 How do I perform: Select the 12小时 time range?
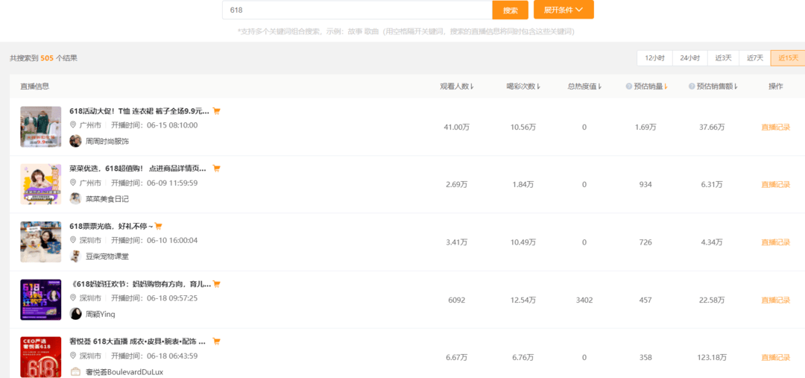point(654,58)
